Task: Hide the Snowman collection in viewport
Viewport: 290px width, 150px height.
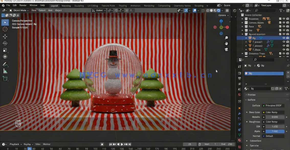Action: point(283,19)
